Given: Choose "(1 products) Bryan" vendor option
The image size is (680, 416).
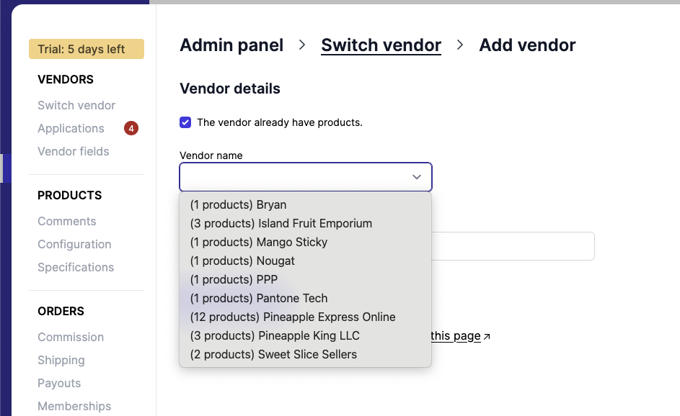Looking at the screenshot, I should [x=239, y=204].
